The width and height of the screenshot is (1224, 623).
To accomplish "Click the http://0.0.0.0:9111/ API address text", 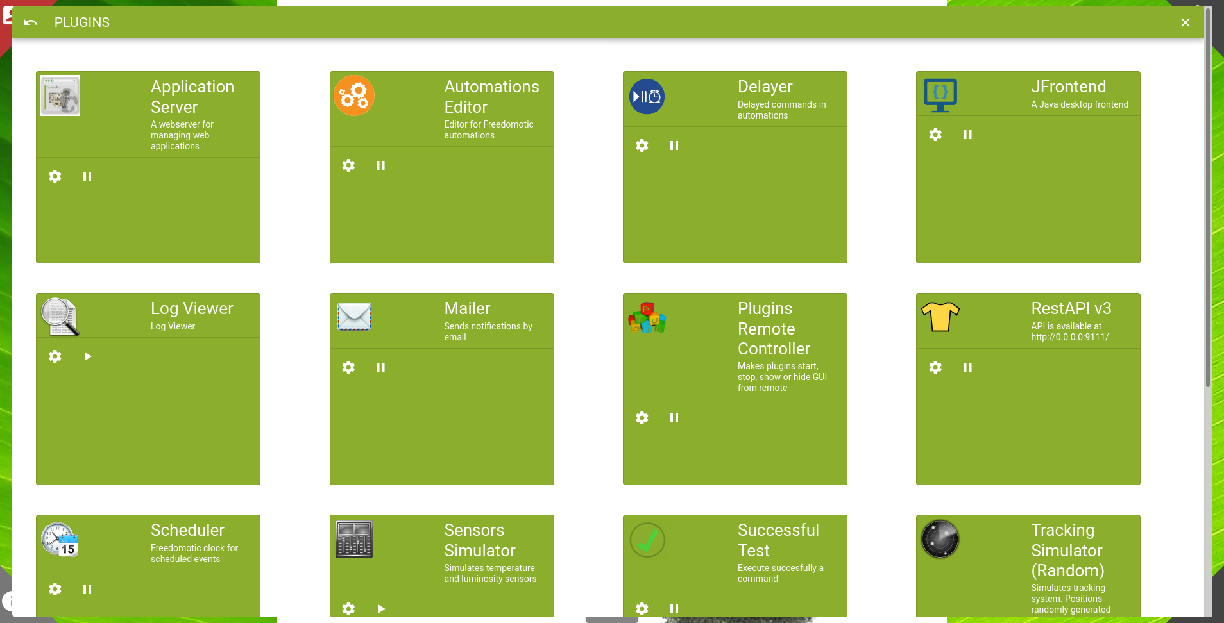I will (x=1070, y=337).
